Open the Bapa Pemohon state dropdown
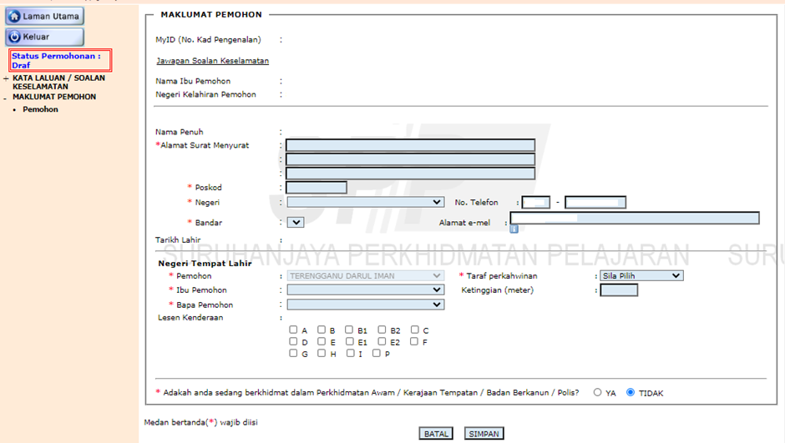This screenshot has height=443, width=785. 366,305
